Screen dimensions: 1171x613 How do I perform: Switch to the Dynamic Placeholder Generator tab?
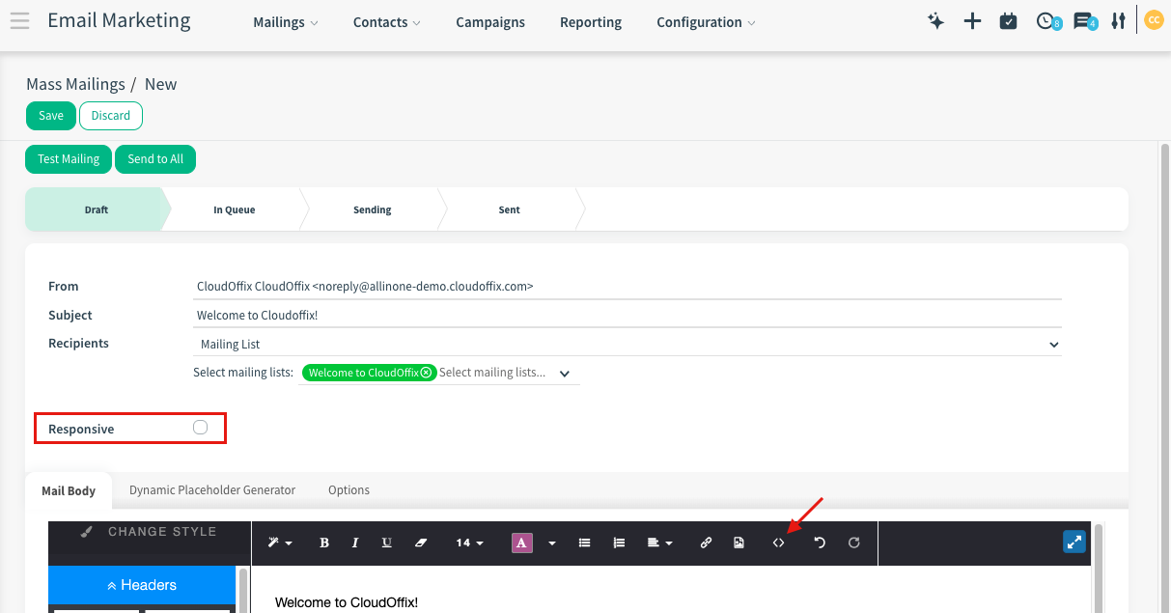(212, 490)
